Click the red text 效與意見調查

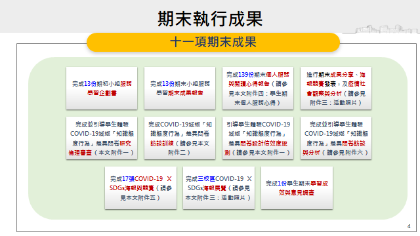(296, 193)
